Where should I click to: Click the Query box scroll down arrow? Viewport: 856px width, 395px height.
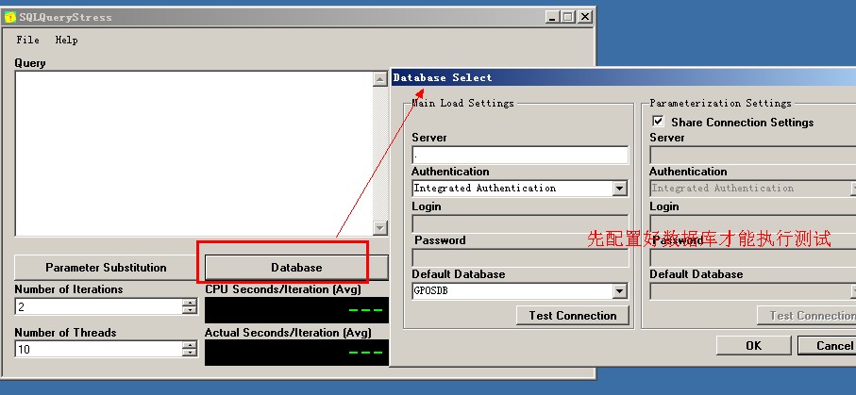coord(380,227)
